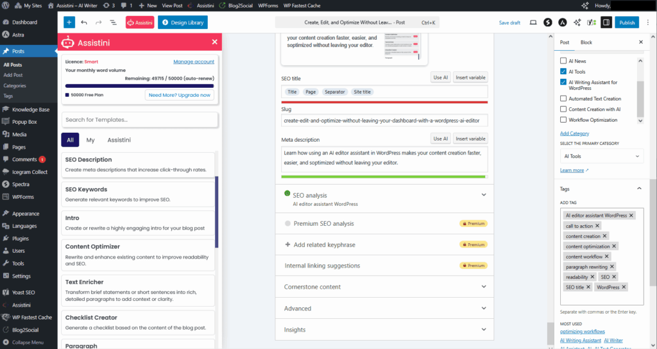Open the primary category dropdown
This screenshot has width=657, height=349.
[x=602, y=157]
